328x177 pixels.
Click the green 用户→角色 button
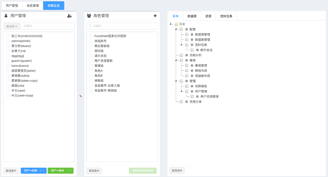coord(58,171)
